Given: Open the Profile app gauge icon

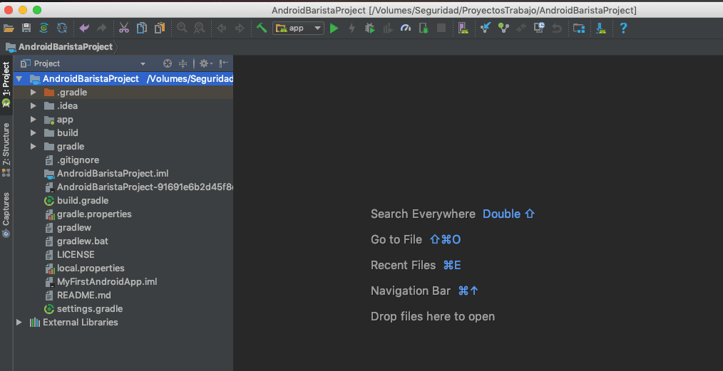Looking at the screenshot, I should (x=405, y=28).
